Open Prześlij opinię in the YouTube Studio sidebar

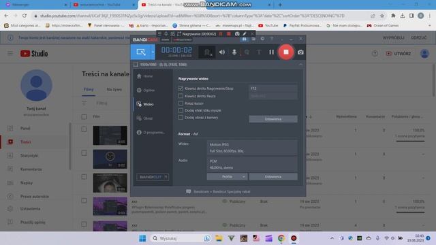(x=33, y=223)
